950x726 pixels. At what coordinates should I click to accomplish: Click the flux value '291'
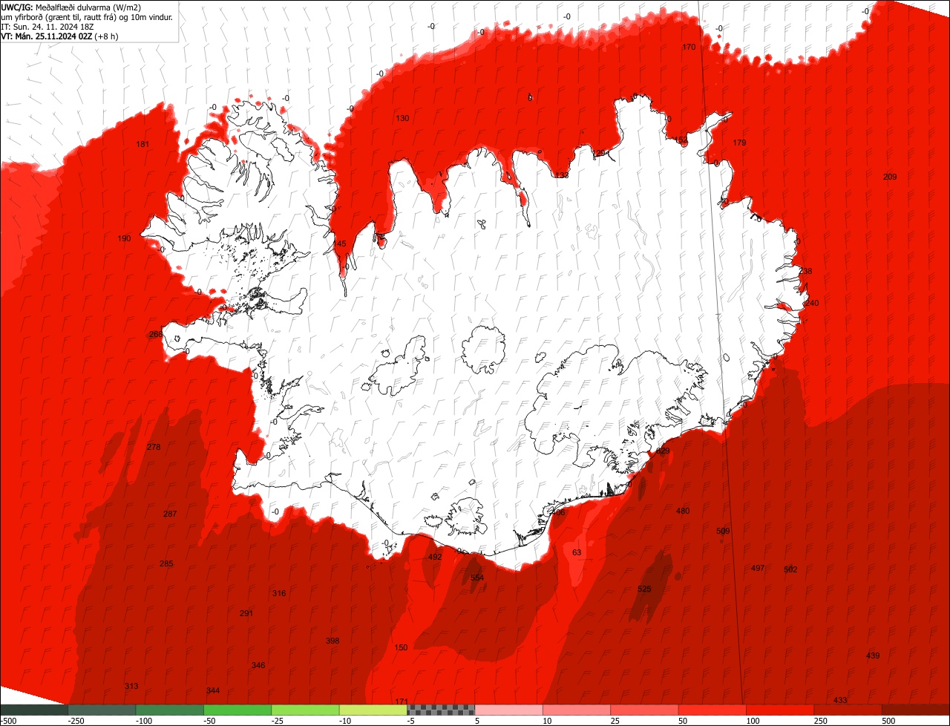pos(246,613)
